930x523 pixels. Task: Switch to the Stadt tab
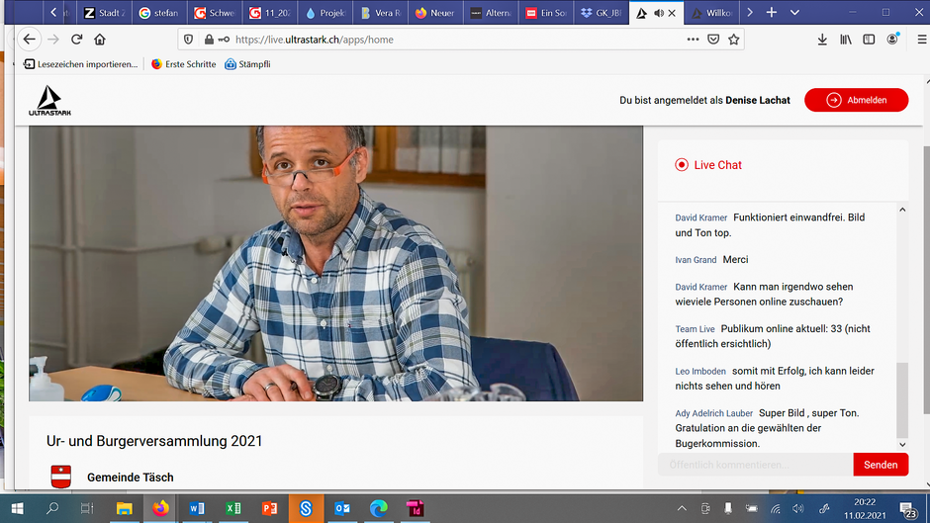pyautogui.click(x=104, y=13)
